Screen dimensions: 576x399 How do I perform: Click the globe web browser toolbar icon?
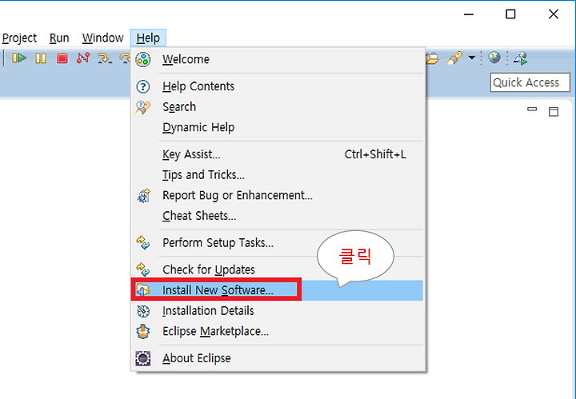click(494, 58)
